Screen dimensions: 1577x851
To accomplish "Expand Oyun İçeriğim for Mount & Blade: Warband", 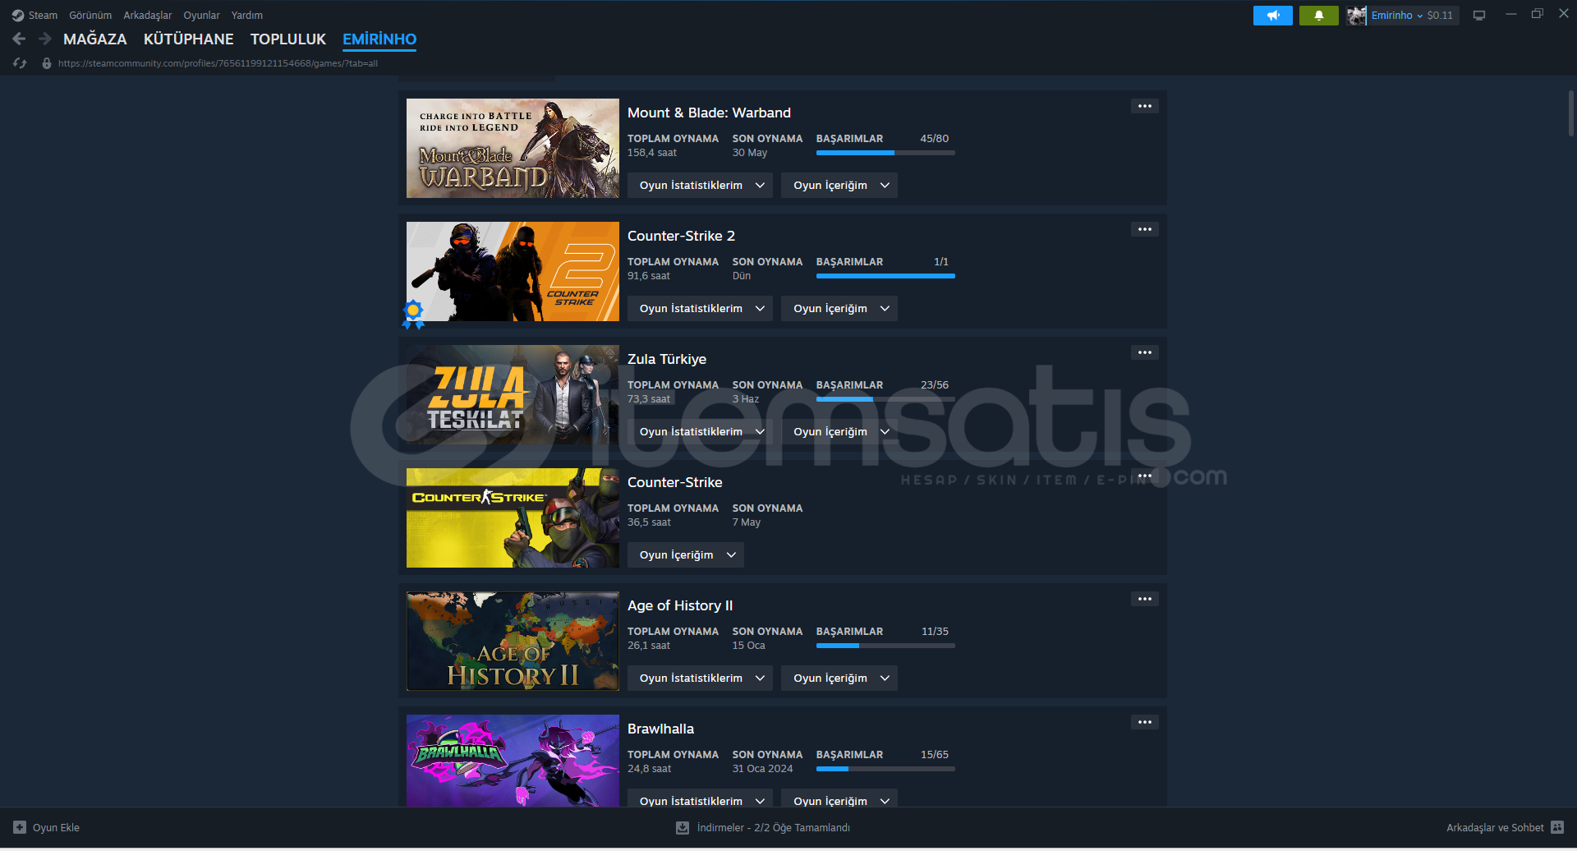I will pyautogui.click(x=839, y=186).
